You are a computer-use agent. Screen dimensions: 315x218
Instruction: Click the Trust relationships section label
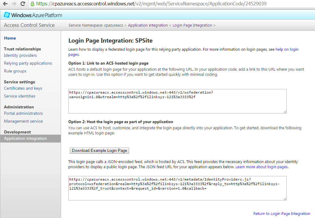coord(22,49)
